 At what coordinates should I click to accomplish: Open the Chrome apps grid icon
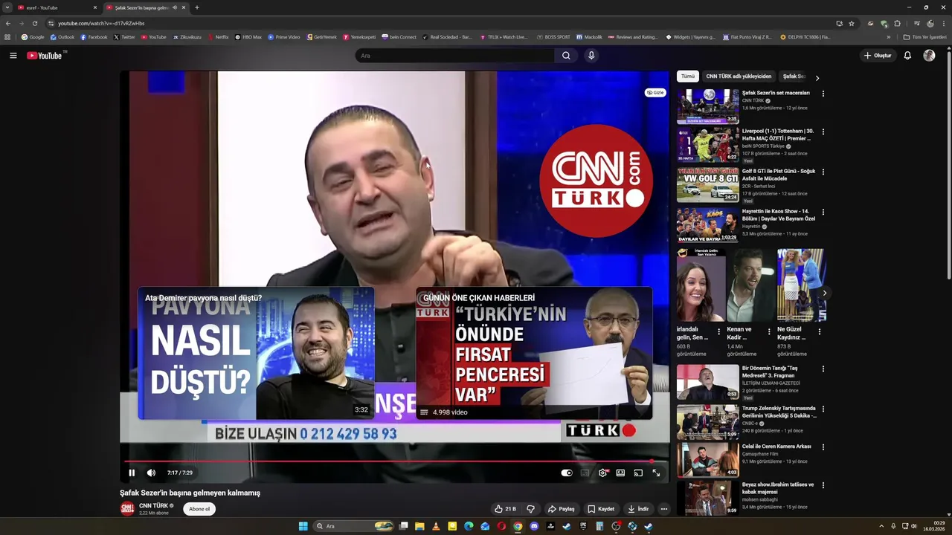tap(7, 36)
